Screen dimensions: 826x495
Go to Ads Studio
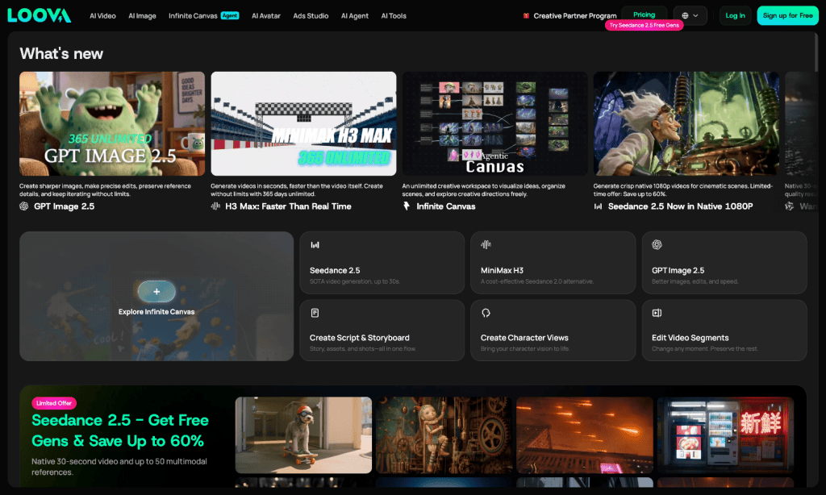coord(311,16)
